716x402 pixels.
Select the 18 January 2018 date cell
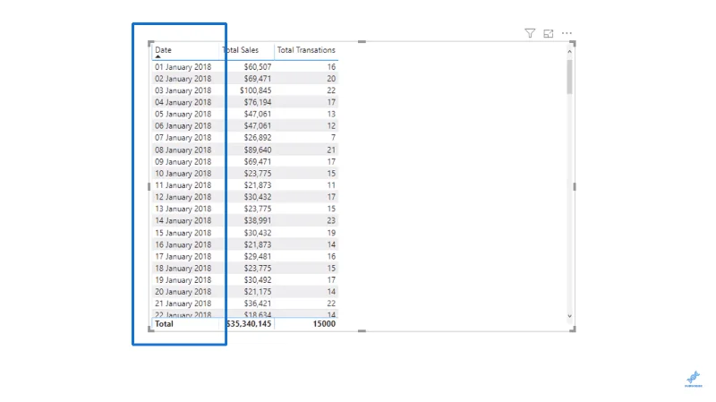183,269
